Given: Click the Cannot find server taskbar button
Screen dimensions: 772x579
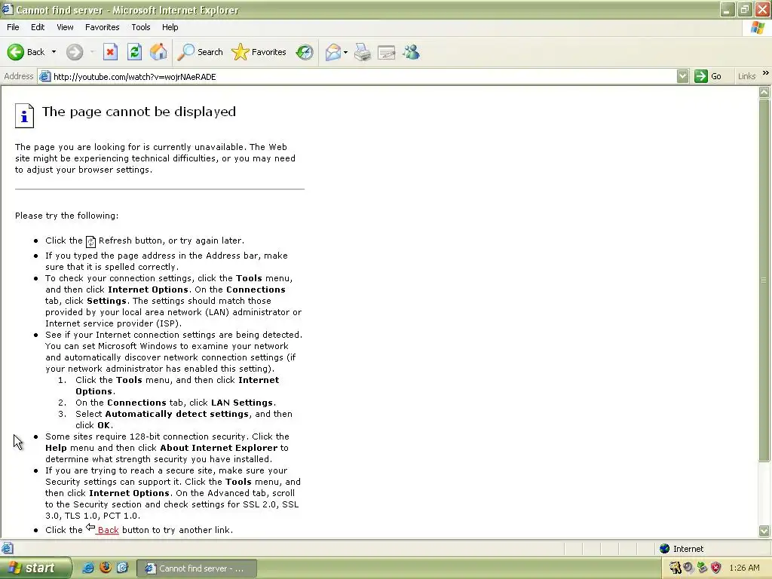Looking at the screenshot, I should [197, 568].
